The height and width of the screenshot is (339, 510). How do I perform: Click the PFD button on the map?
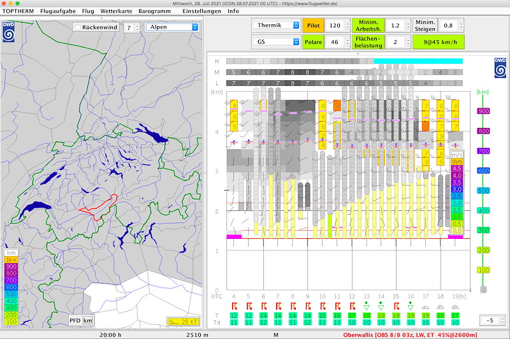pyautogui.click(x=75, y=321)
